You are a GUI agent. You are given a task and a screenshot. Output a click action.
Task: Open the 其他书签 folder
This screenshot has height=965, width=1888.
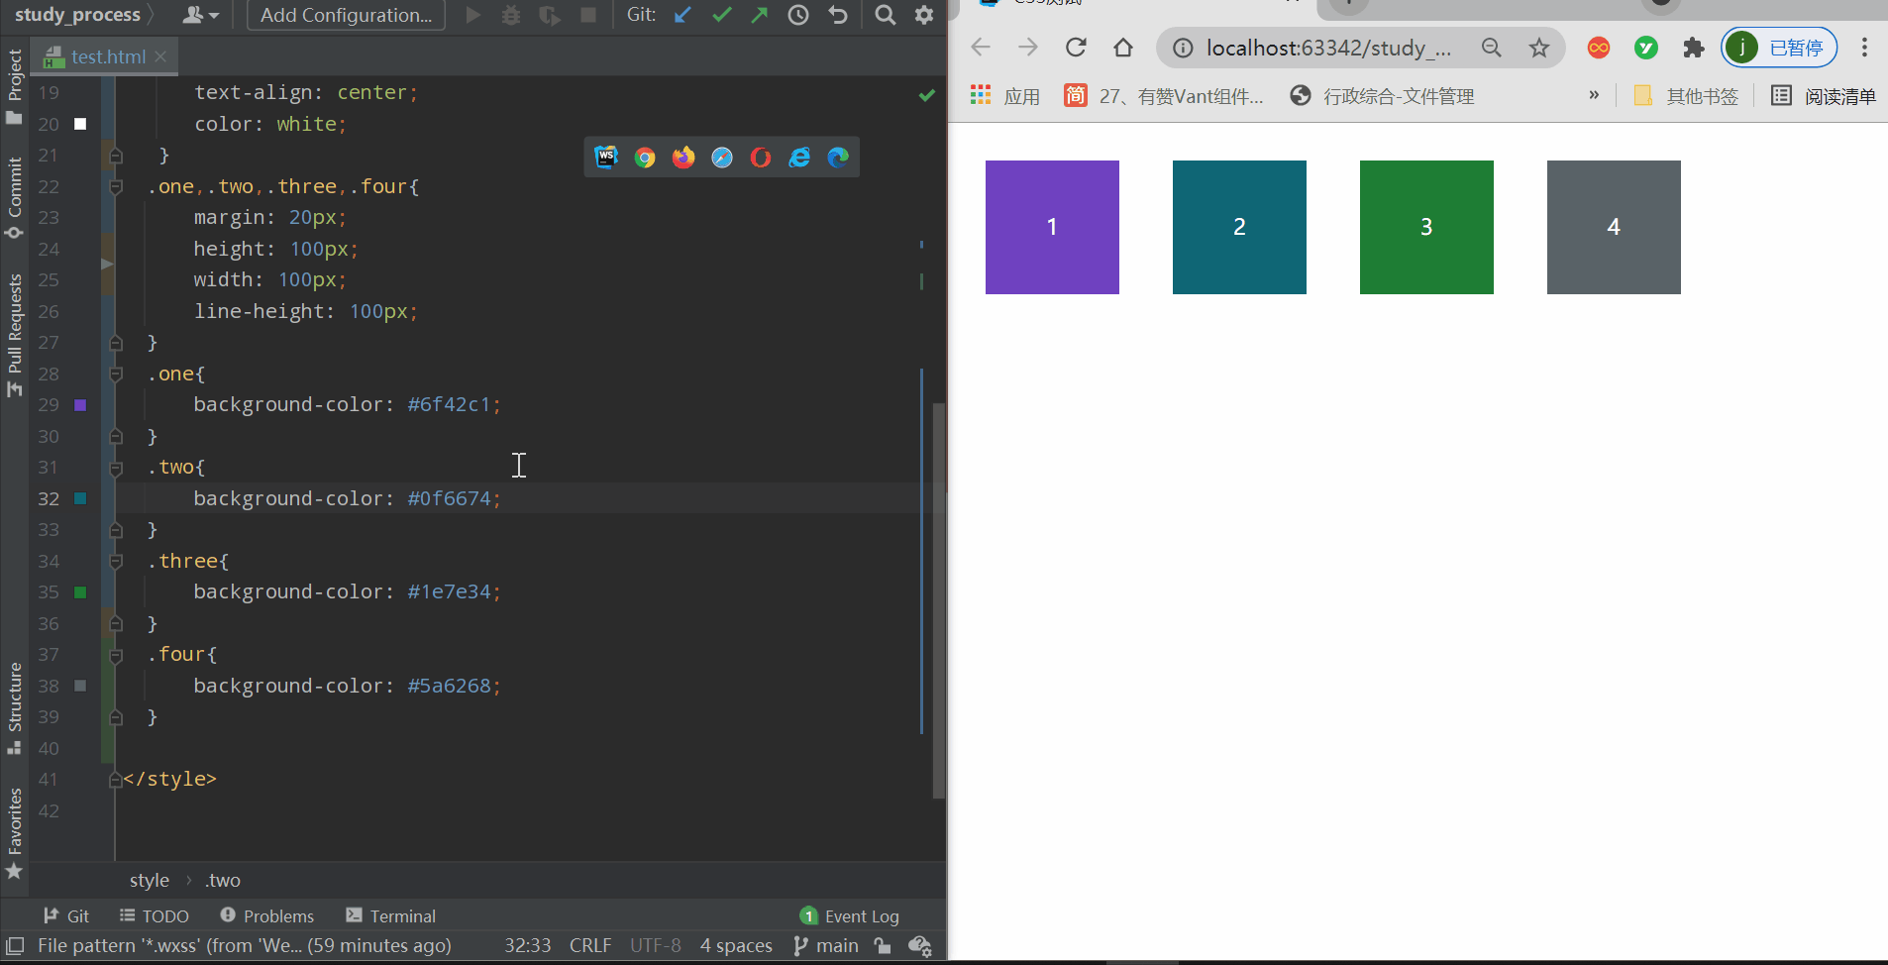(1686, 96)
